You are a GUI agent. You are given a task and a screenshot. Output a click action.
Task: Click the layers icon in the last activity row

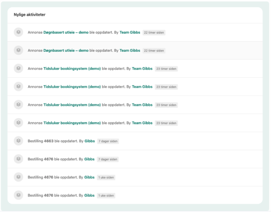tap(18, 195)
